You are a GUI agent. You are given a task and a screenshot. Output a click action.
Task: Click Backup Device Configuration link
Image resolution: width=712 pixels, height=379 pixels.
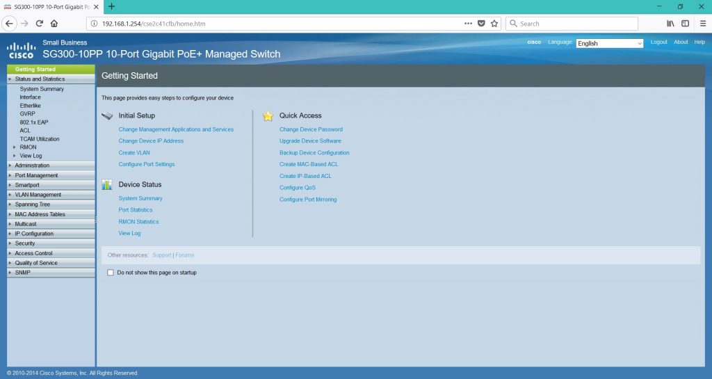(x=314, y=152)
